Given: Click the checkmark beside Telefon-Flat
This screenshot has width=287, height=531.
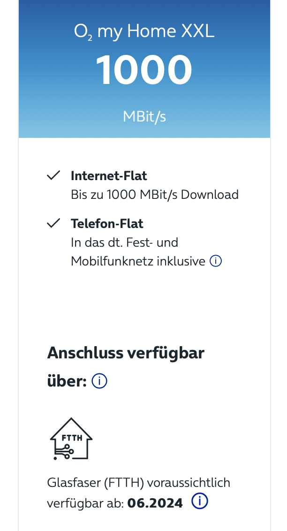Looking at the screenshot, I should pyautogui.click(x=54, y=223).
